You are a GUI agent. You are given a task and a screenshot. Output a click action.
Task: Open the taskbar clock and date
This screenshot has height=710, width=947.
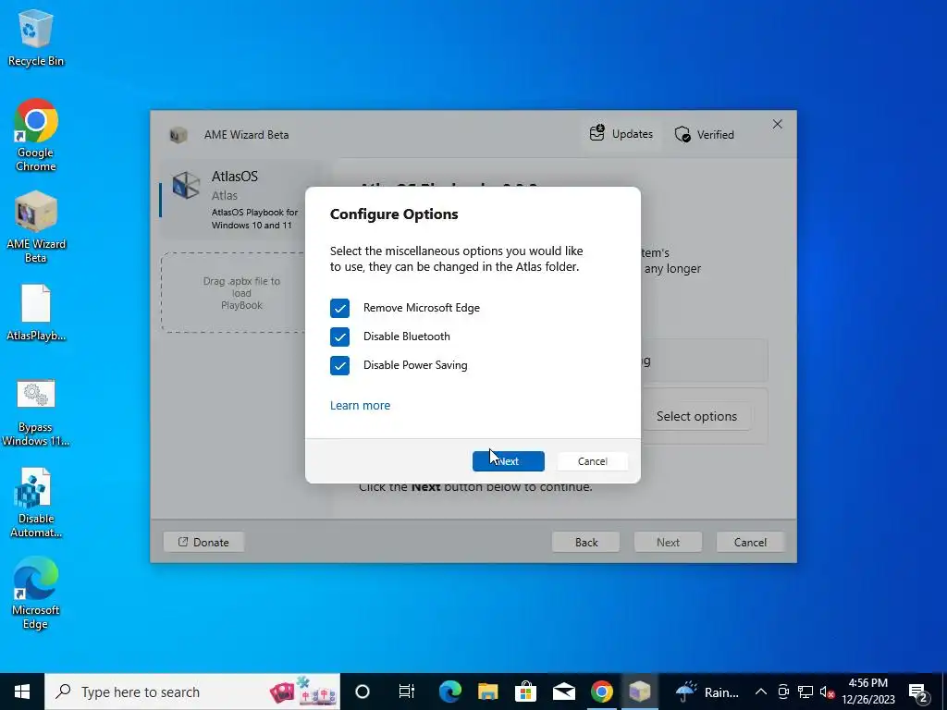coord(868,692)
